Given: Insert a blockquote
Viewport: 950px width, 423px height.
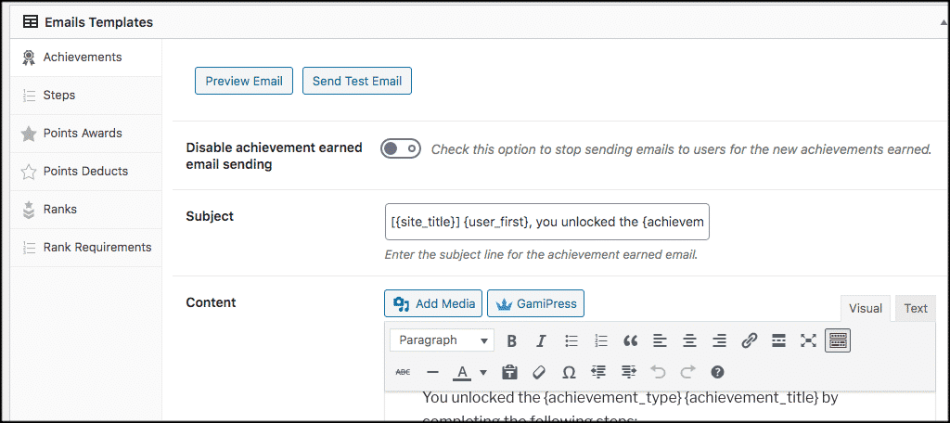Looking at the screenshot, I should (x=631, y=340).
